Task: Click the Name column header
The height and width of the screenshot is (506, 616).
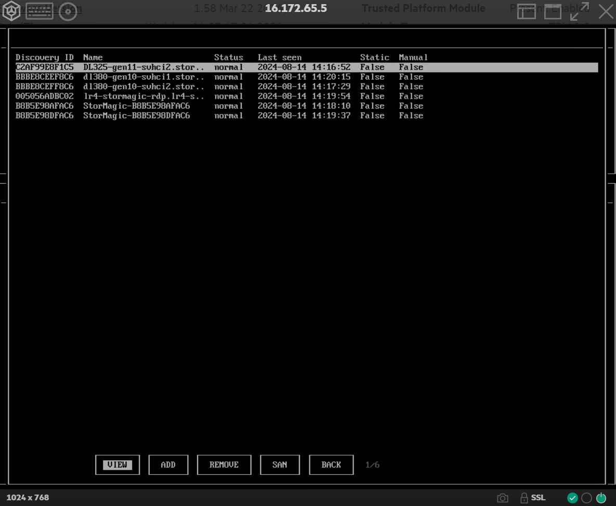Action: coord(93,58)
